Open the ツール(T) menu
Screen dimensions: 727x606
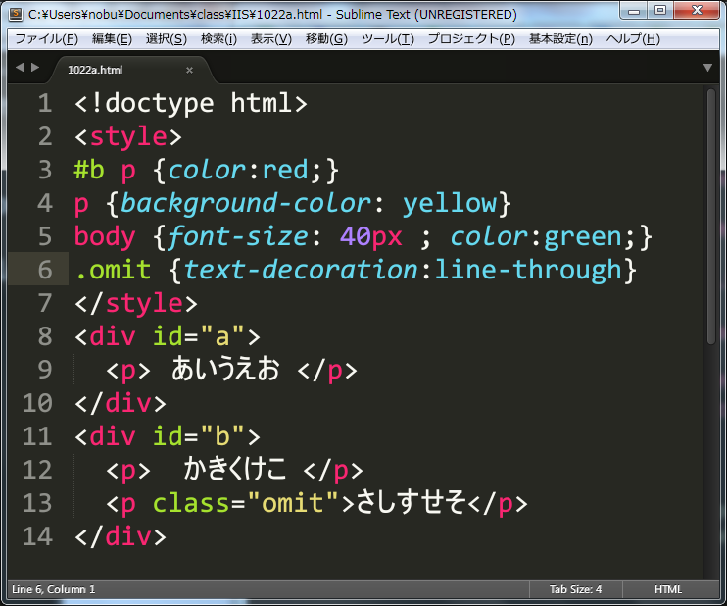[x=388, y=39]
